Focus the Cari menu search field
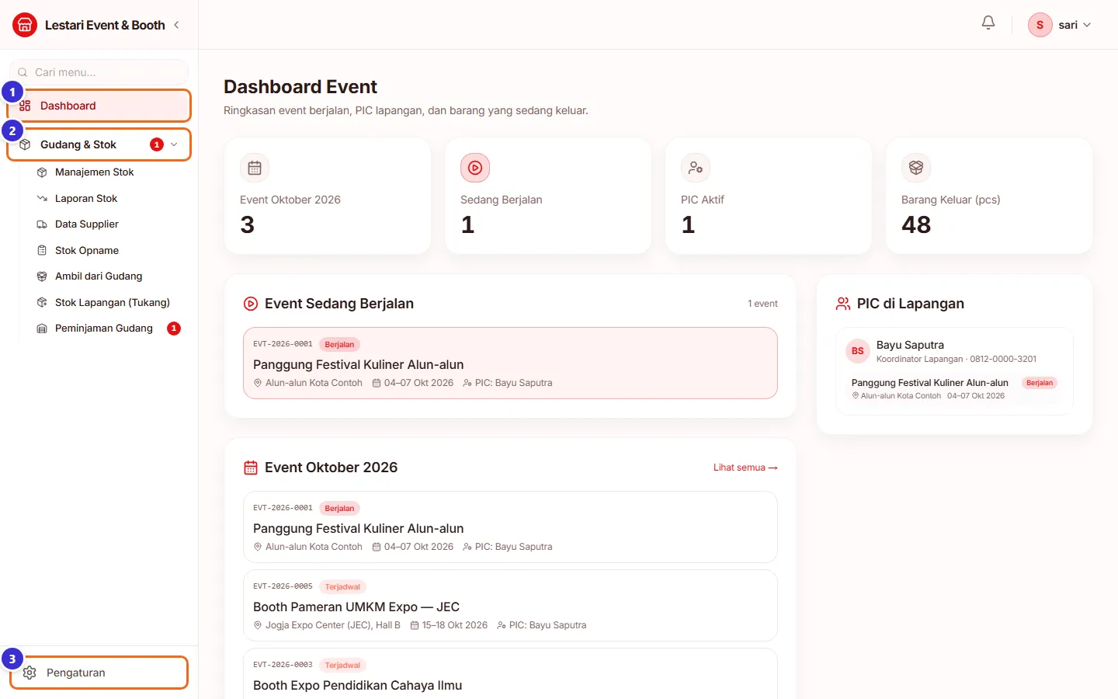 coord(99,72)
